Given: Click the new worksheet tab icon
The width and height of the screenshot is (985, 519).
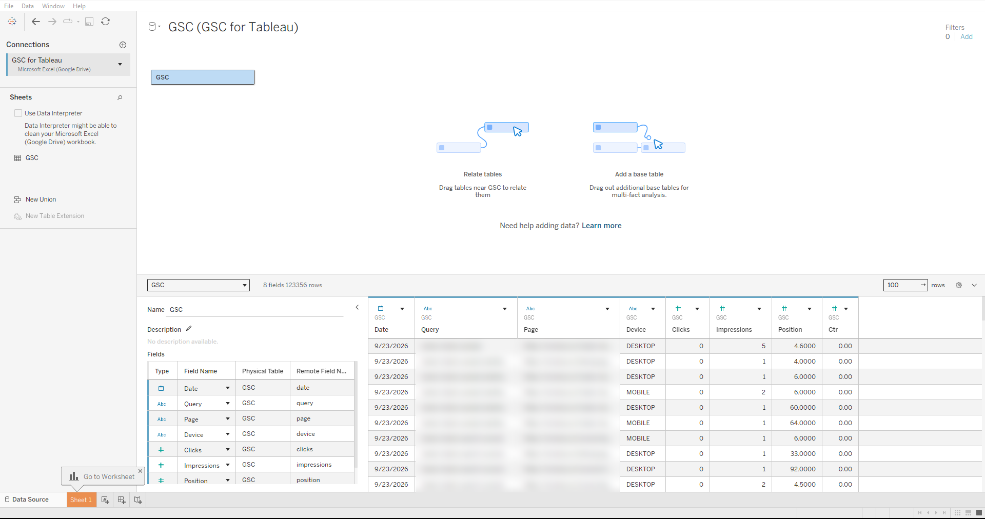Looking at the screenshot, I should pyautogui.click(x=105, y=500).
